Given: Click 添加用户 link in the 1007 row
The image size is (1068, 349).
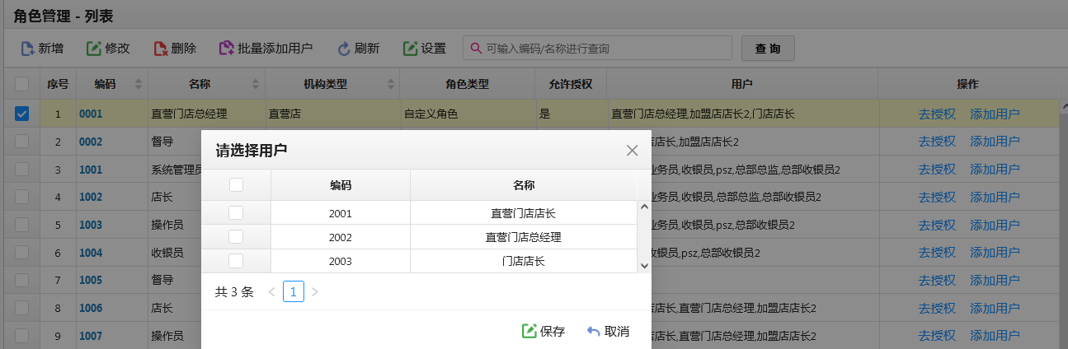Looking at the screenshot, I should (x=995, y=335).
